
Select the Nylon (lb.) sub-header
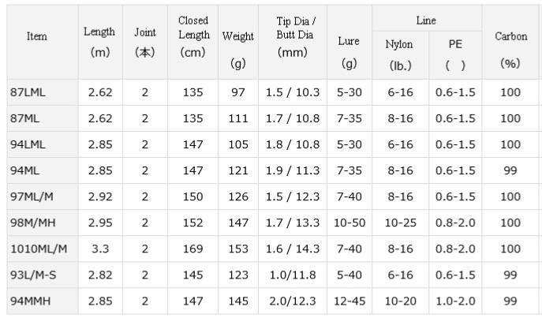pos(400,55)
